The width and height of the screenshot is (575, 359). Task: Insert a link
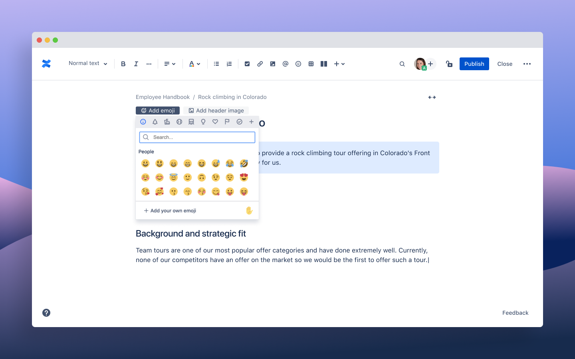point(260,64)
